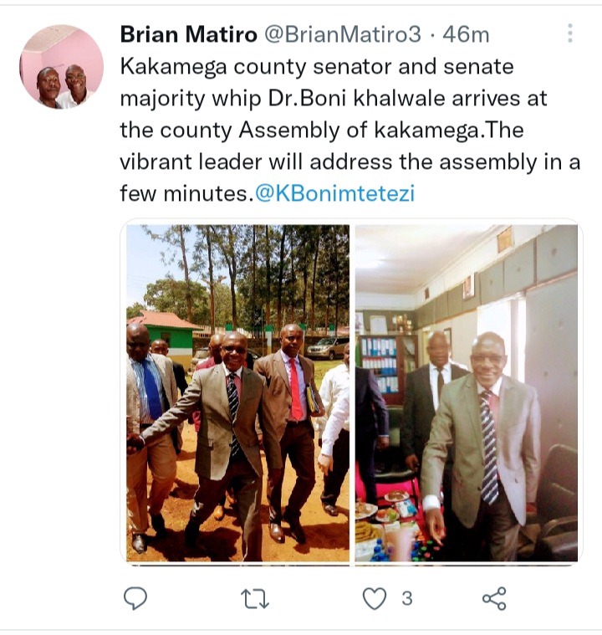The width and height of the screenshot is (602, 635).
Task: Share the tweet via share icon
Action: click(494, 598)
